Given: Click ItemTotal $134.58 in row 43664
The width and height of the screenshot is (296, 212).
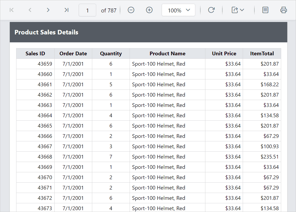Looking at the screenshot, I should coord(262,115).
